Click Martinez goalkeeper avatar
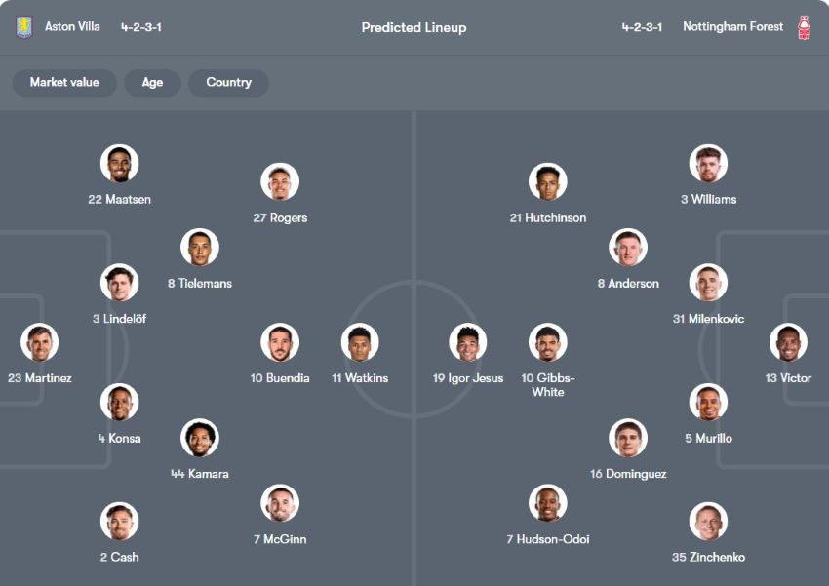The image size is (829, 586). [40, 343]
